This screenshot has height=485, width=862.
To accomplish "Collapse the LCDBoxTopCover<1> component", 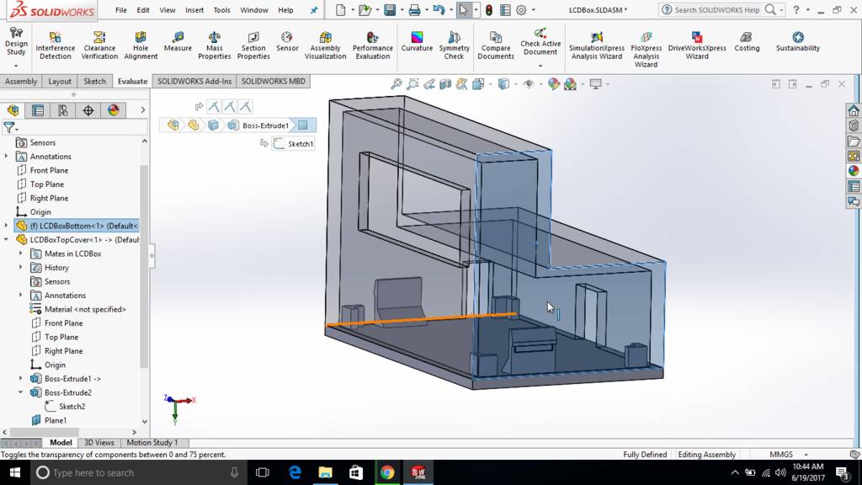I will click(6, 240).
